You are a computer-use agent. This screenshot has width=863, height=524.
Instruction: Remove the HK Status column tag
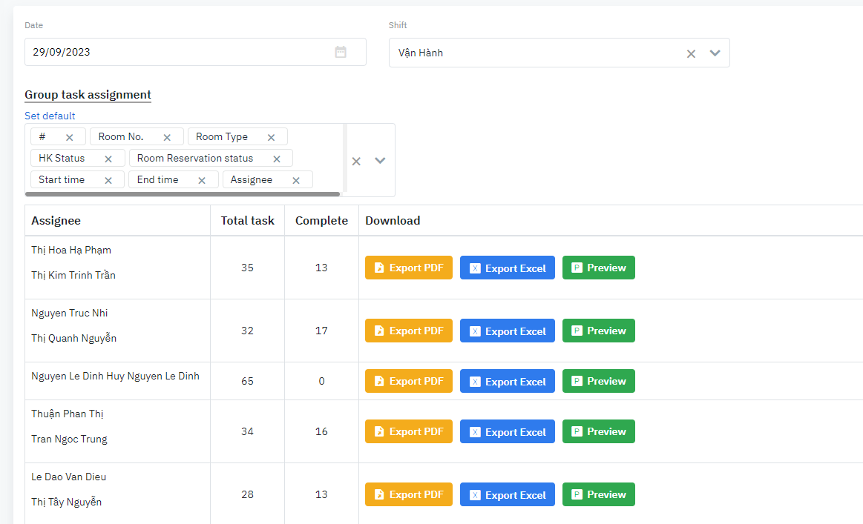click(x=108, y=159)
